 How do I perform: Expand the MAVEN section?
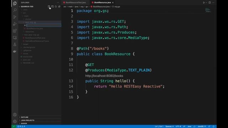24,123
